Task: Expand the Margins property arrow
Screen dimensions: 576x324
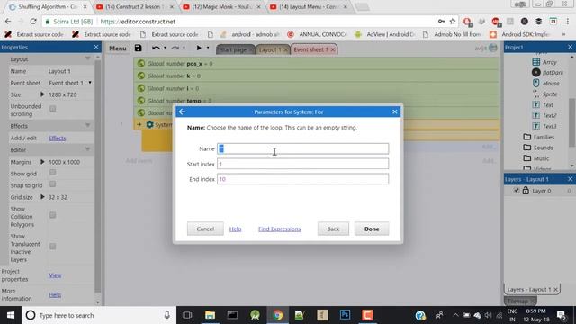Action: (42, 162)
